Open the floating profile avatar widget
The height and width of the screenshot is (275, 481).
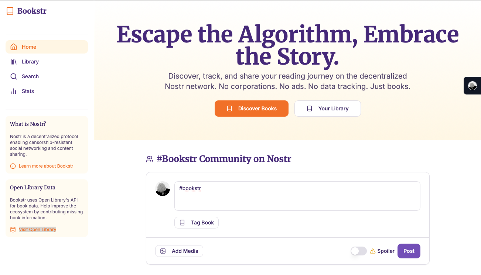tap(473, 86)
